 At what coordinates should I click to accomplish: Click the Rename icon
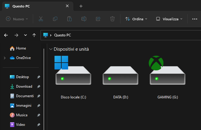pos(84,19)
